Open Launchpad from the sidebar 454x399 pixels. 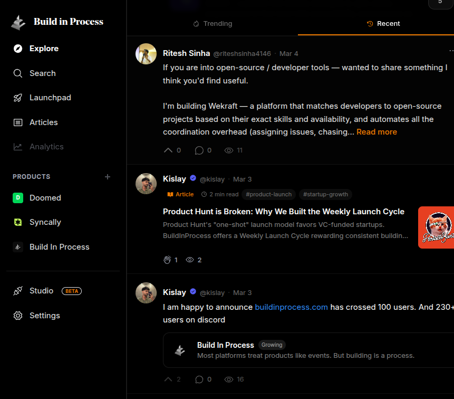click(50, 98)
